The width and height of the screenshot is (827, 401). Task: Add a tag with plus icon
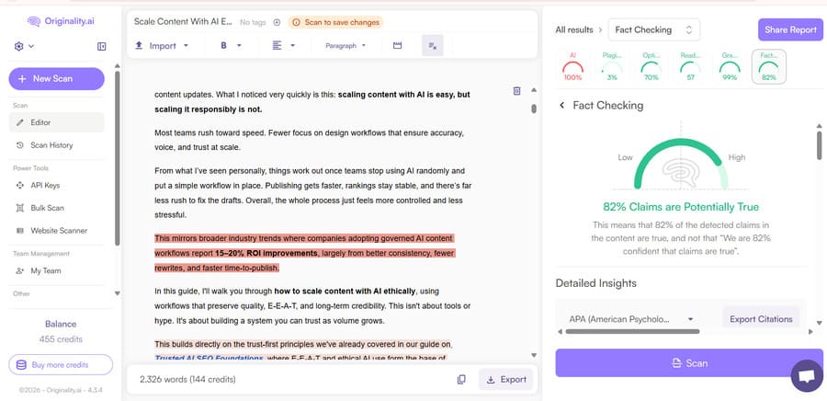[x=277, y=22]
